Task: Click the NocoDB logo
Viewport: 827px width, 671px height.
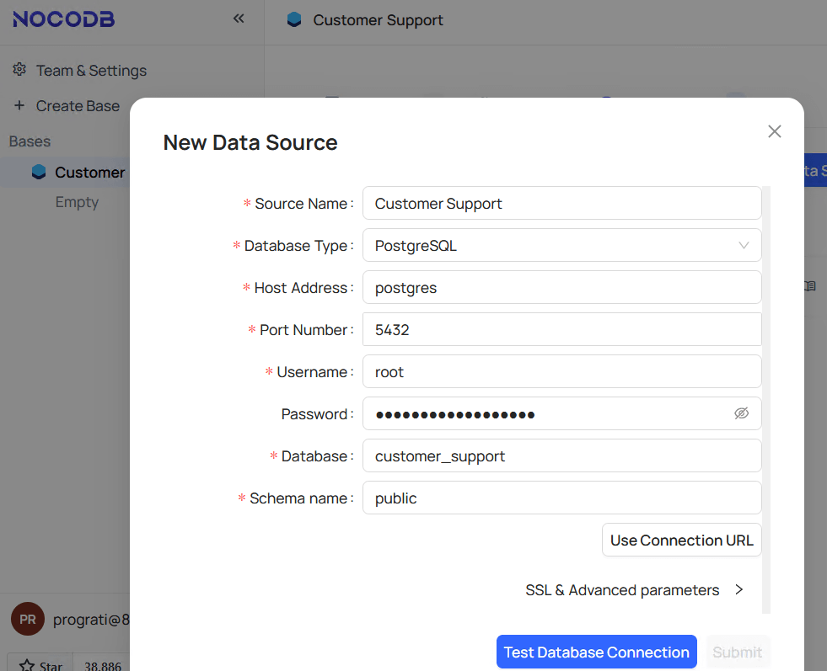Action: coord(63,19)
